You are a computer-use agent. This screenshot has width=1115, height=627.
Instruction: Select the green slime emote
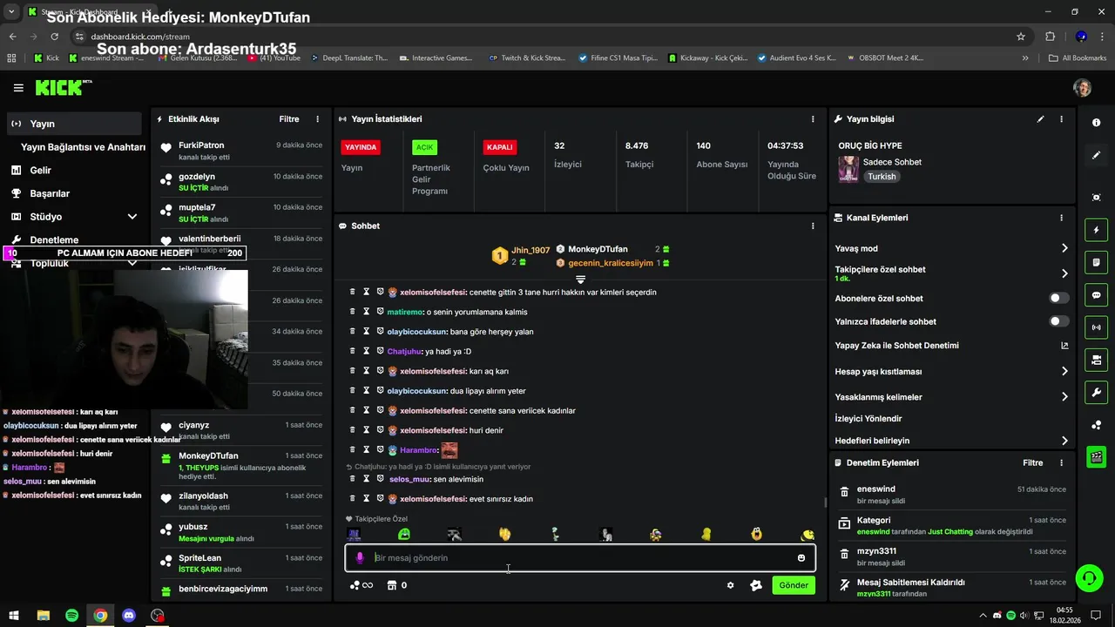(x=404, y=534)
